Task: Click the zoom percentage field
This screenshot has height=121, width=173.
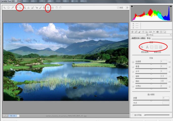Action: [13, 116]
